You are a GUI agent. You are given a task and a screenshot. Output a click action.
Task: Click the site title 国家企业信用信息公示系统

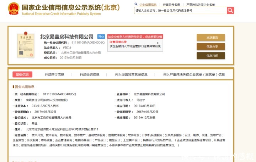(71, 7)
